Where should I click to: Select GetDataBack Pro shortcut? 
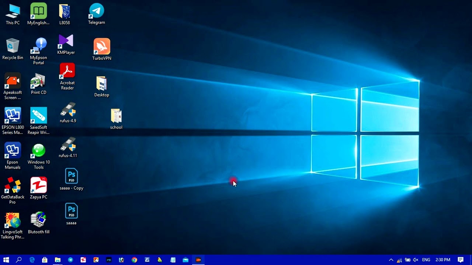pos(13,191)
